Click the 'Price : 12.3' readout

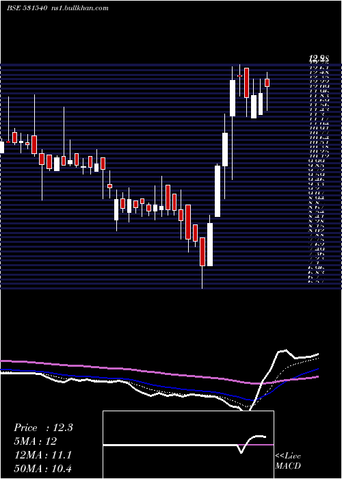[x=43, y=428]
